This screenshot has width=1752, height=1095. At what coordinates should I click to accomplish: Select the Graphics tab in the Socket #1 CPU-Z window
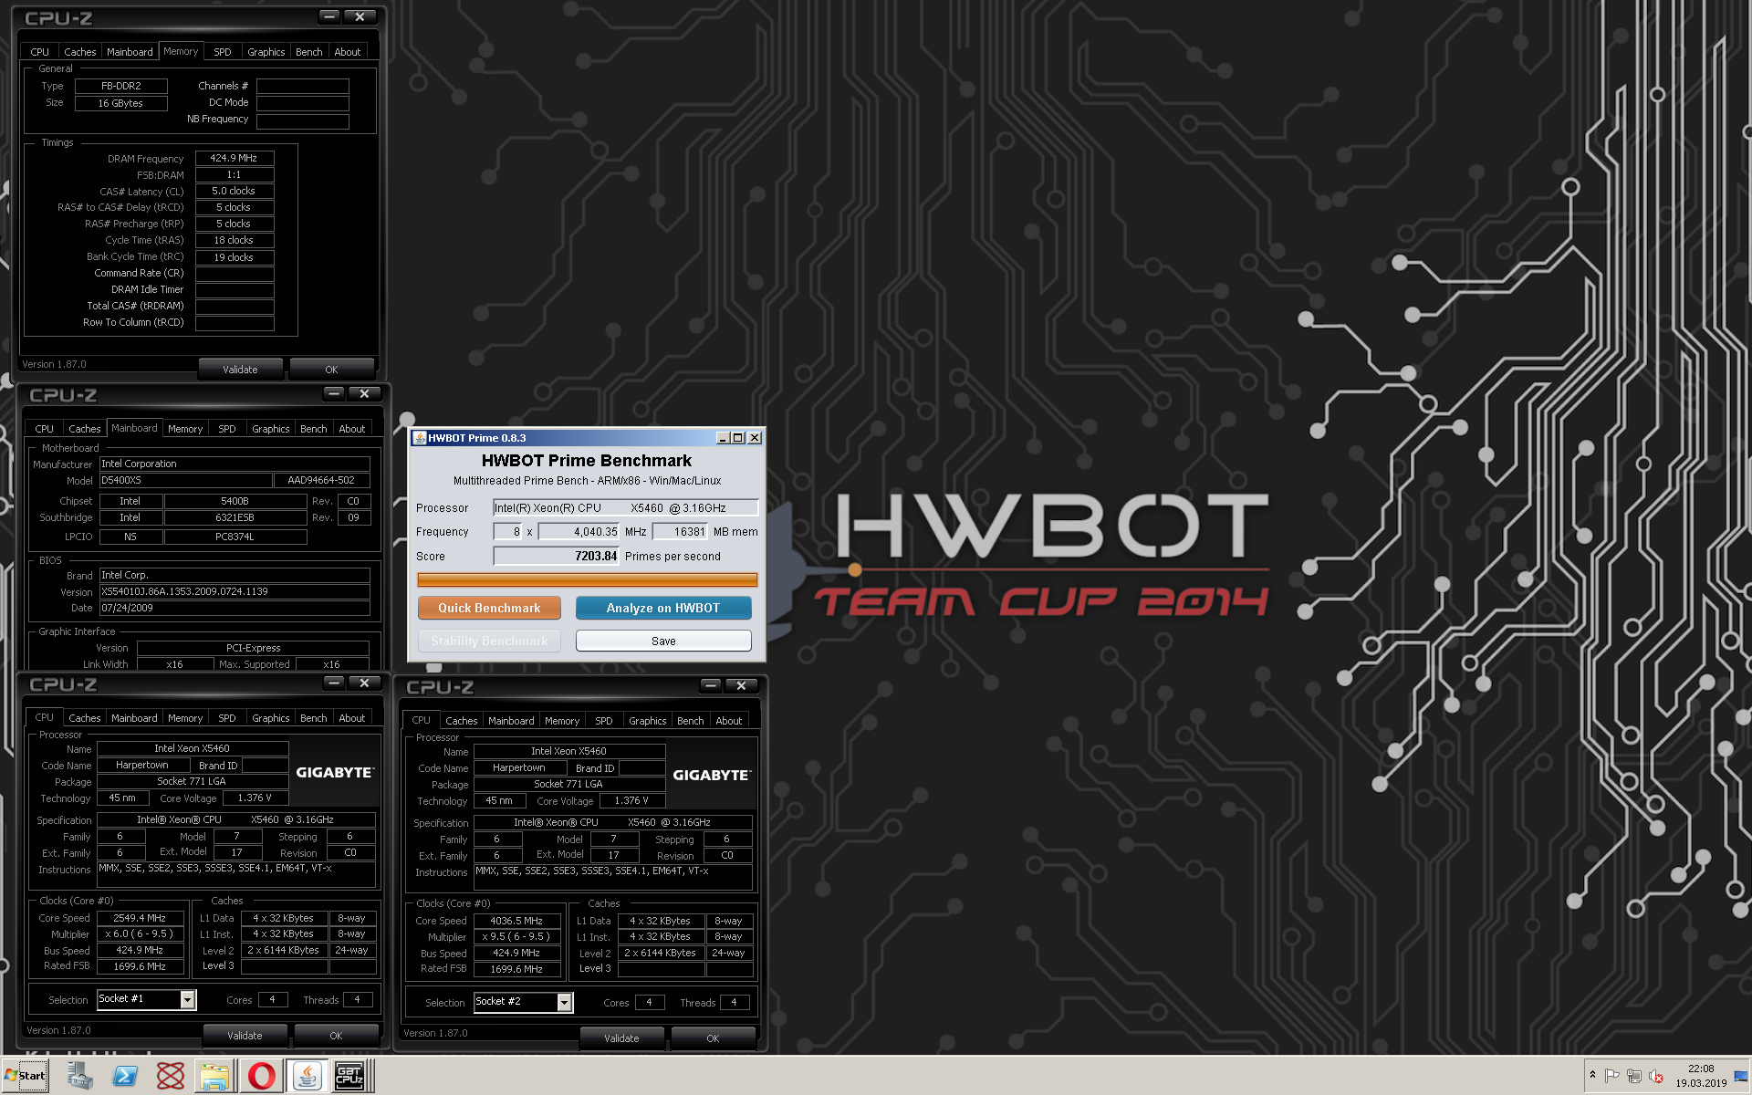270,718
